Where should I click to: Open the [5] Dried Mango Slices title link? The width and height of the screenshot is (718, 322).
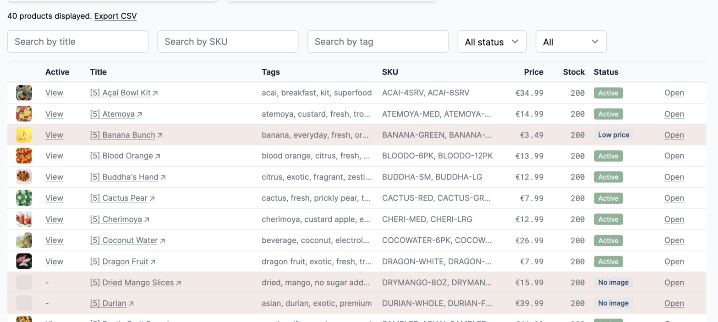(136, 283)
